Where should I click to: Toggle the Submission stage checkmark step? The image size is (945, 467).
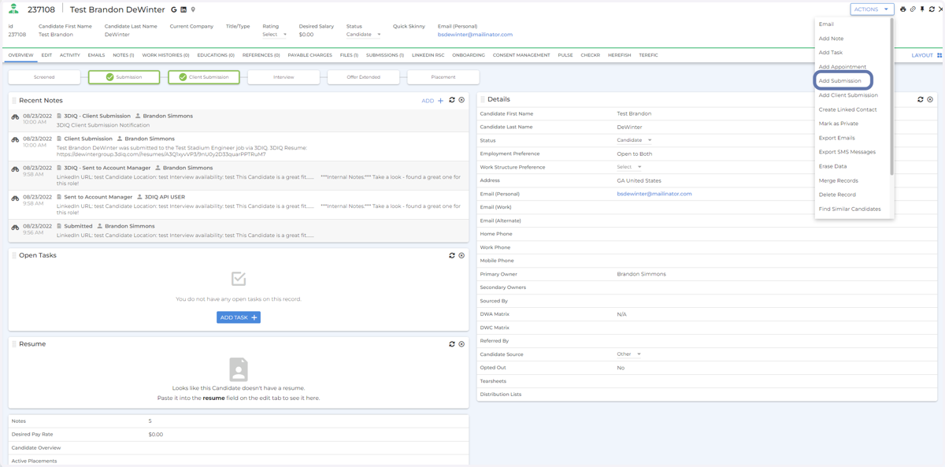pos(124,77)
